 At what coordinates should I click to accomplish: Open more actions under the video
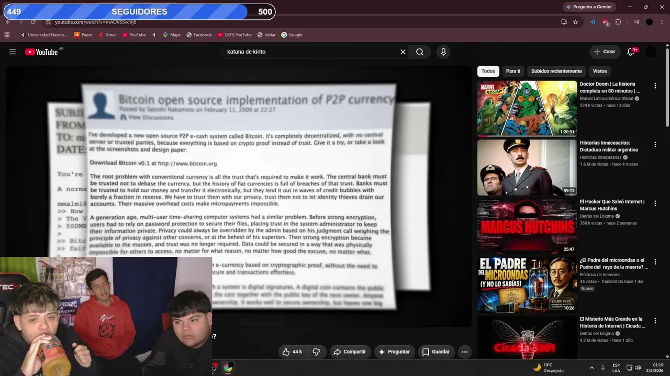[464, 352]
